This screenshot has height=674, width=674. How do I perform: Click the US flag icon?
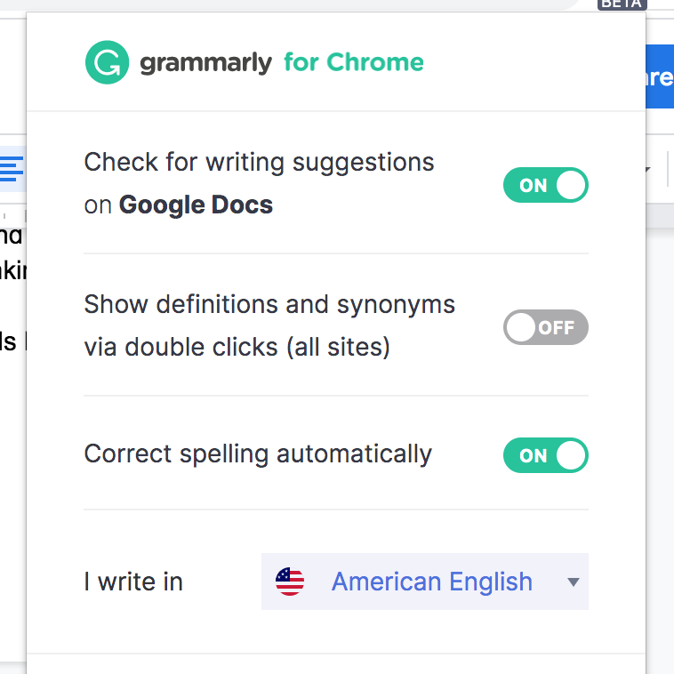click(x=290, y=582)
